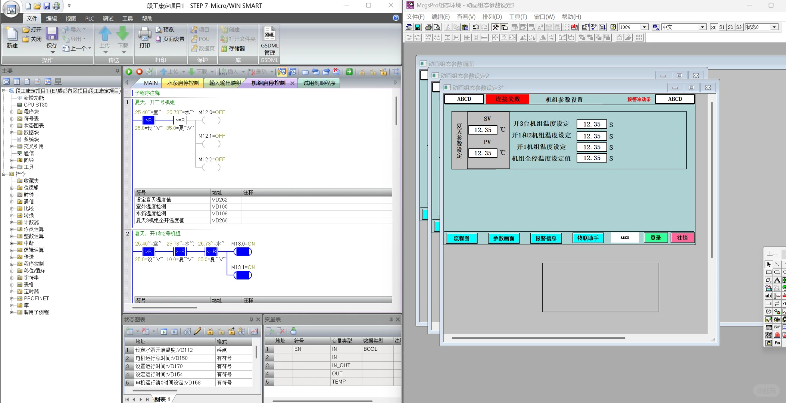Viewport: 786px width, 403px height.
Task: Toggle program status monitoring icon
Action: click(282, 72)
